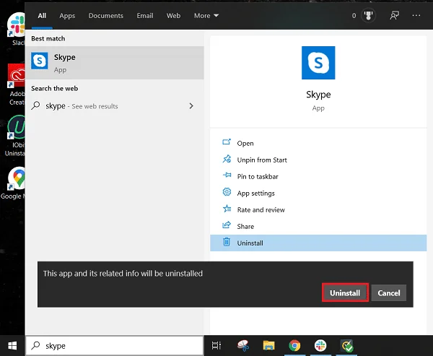The image size is (433, 356).
Task: Click the rewards trophy icon
Action: coord(368,15)
